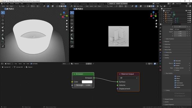
Task: Open the Render menu
Action: click(12, 4)
